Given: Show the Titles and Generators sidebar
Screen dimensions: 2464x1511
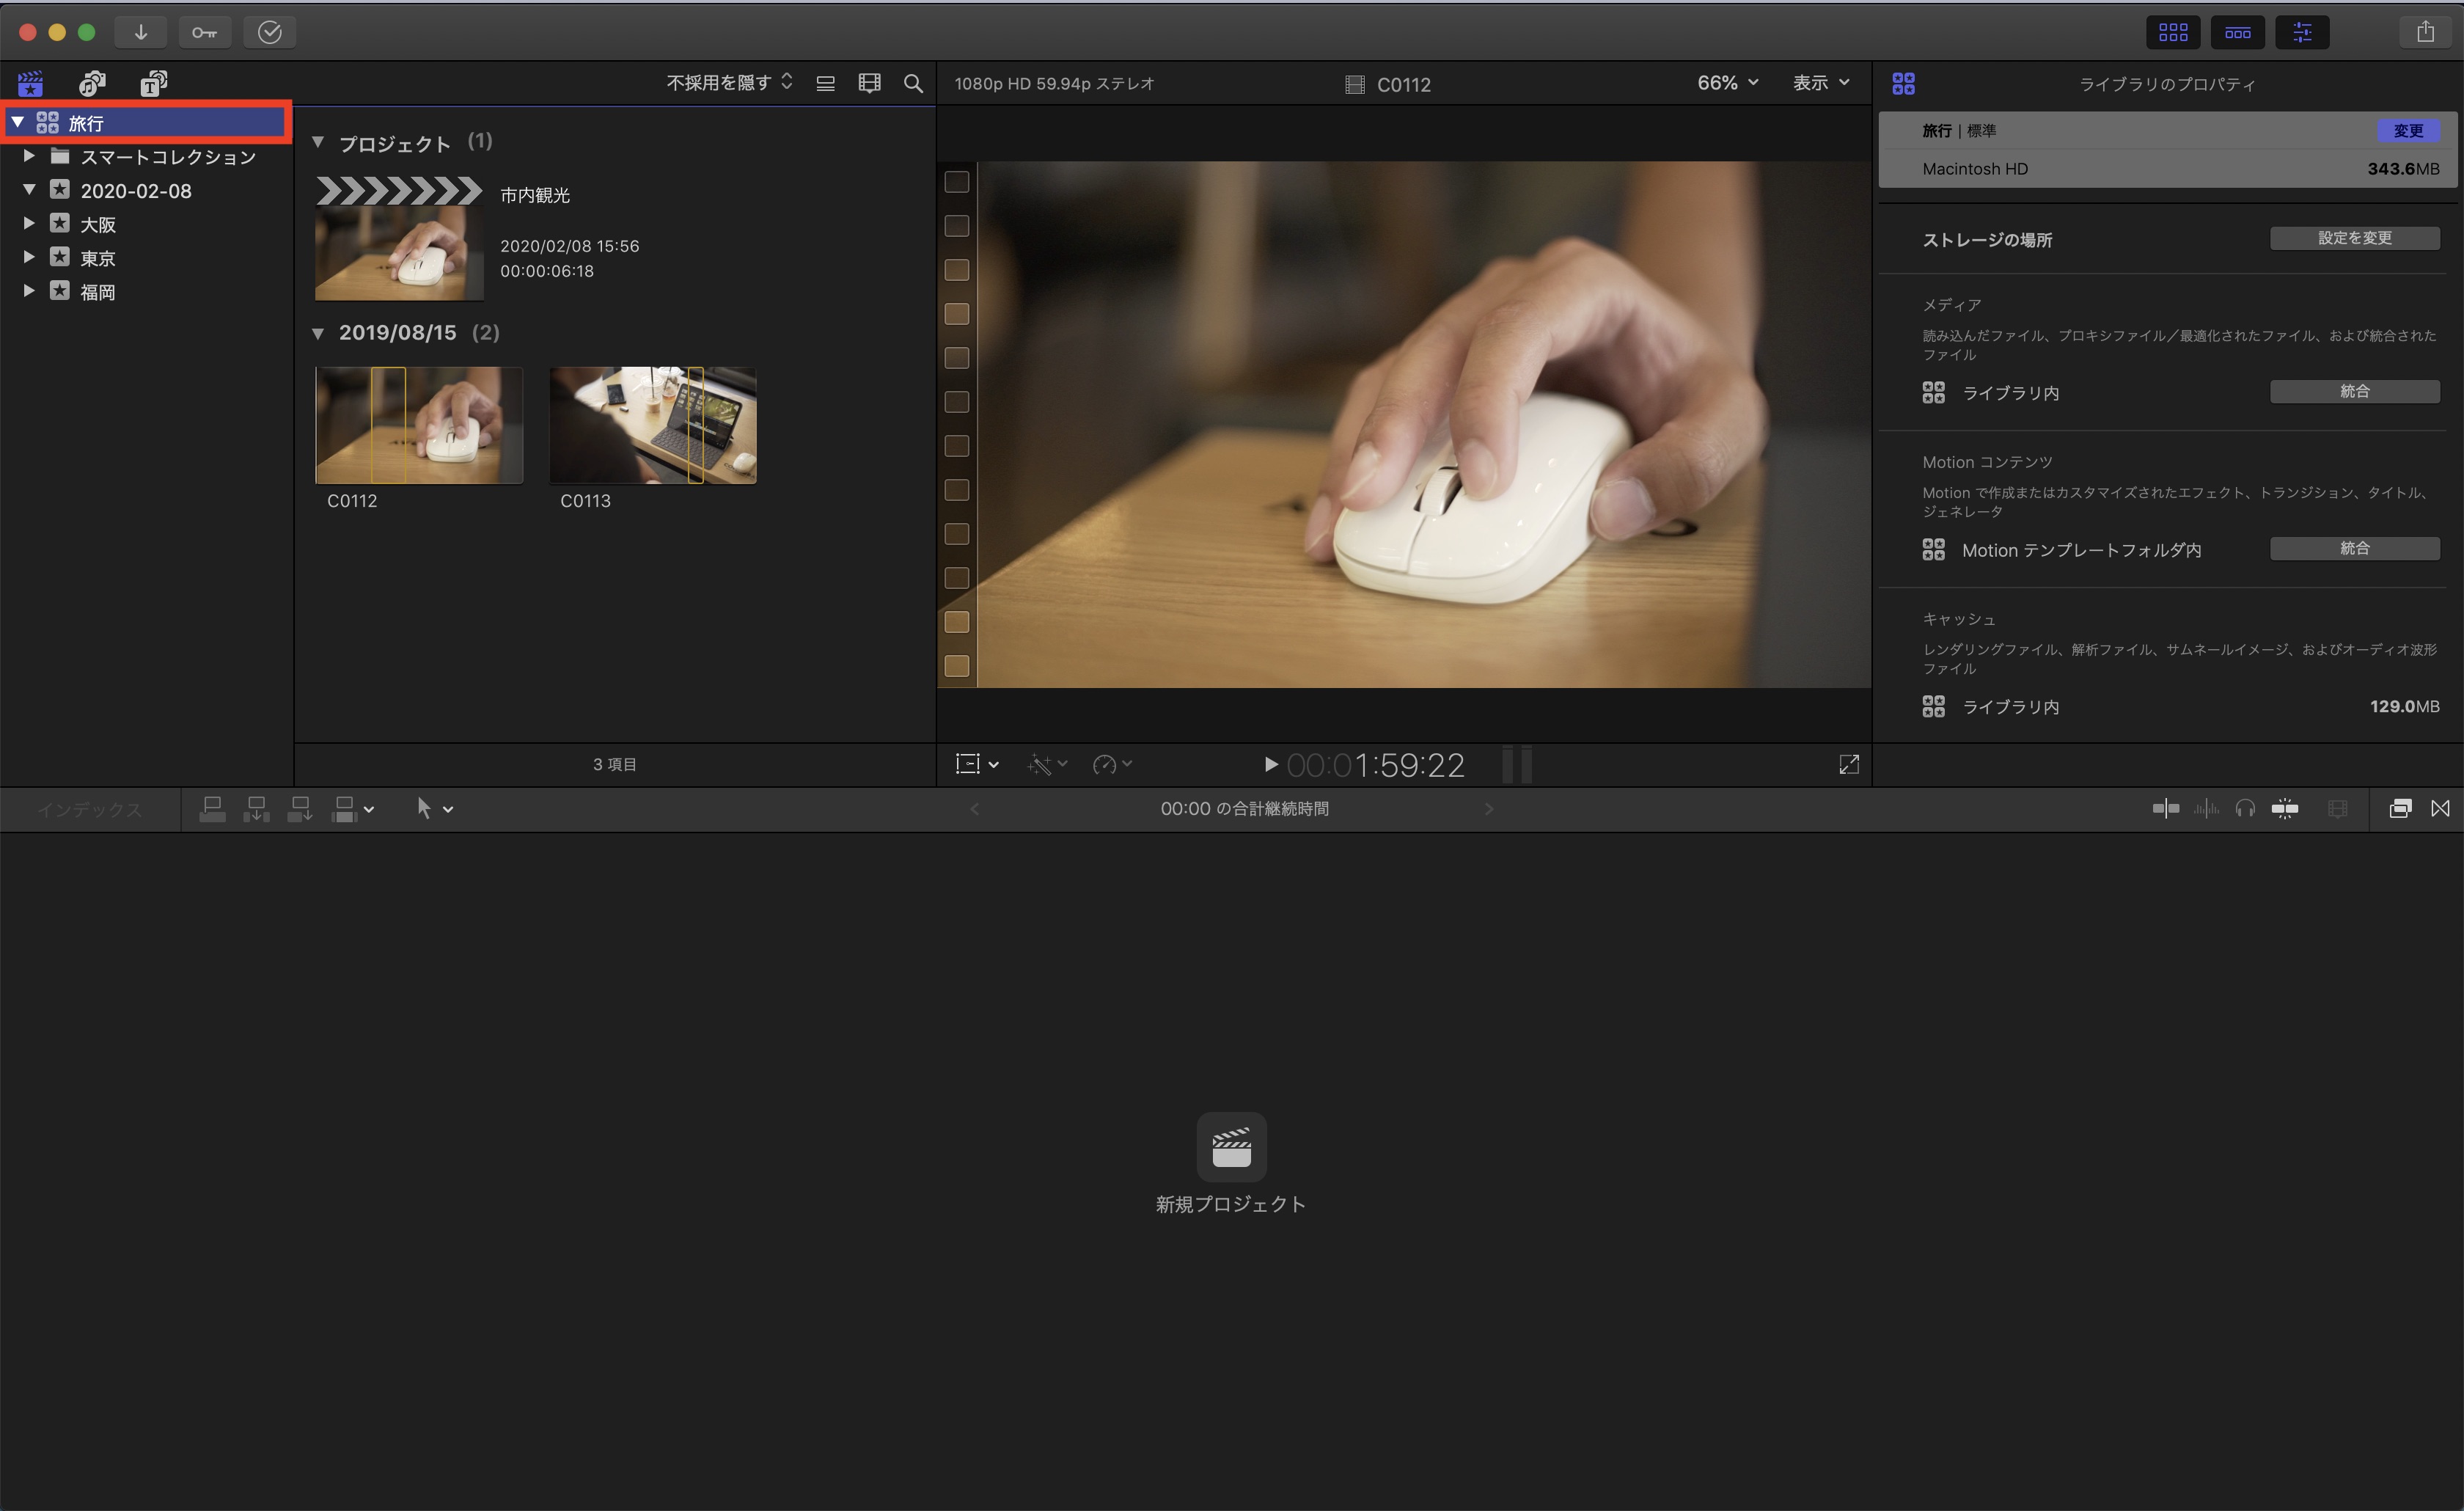Looking at the screenshot, I should coord(153,83).
